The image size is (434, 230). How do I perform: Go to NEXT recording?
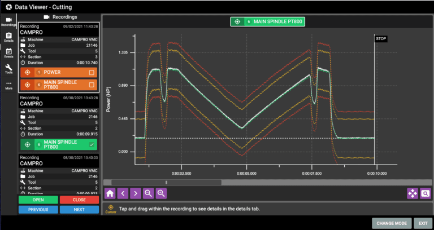(x=79, y=210)
